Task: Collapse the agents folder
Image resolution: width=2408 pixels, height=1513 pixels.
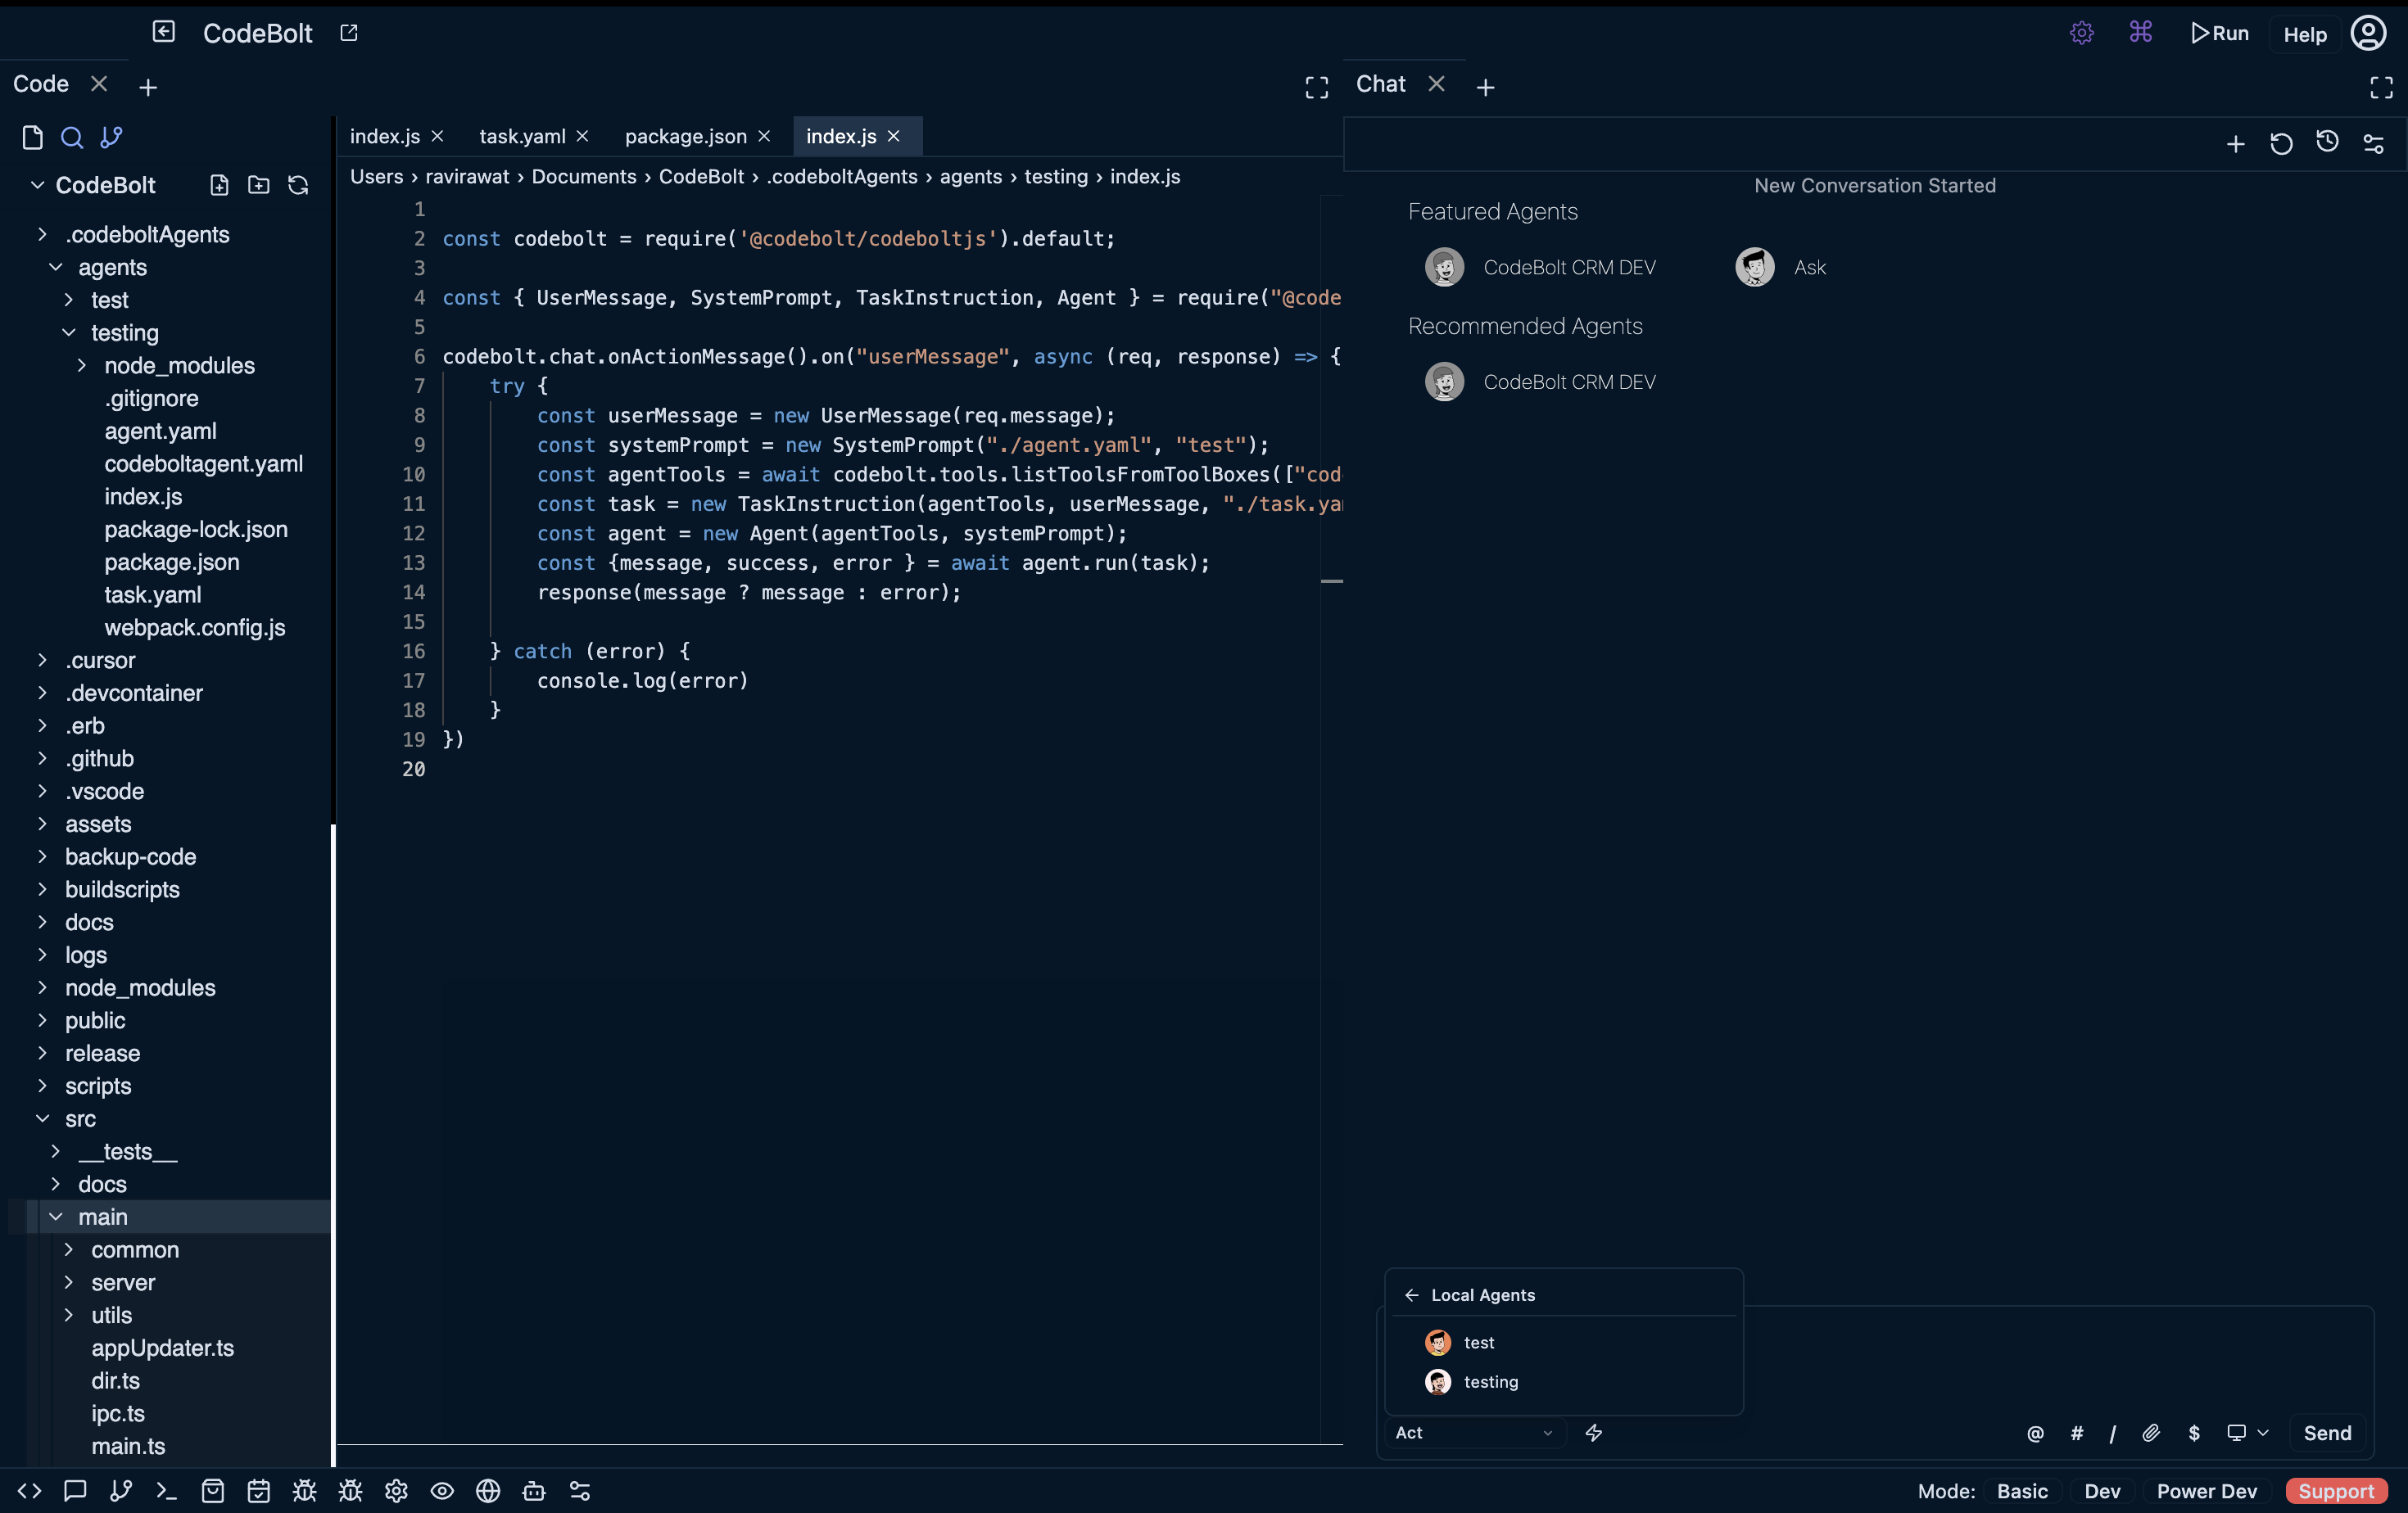Action: 56,267
